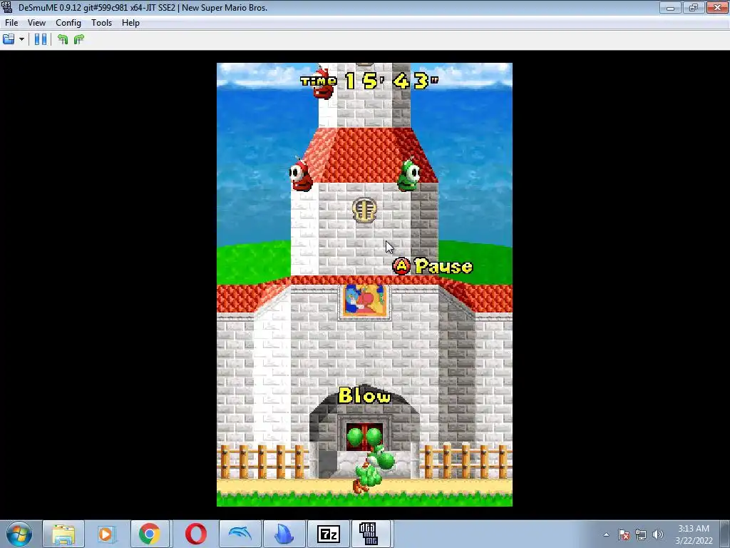Open Dolphin emulator from the taskbar

point(240,534)
